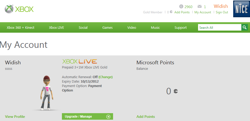
Task: Focus the Search All input field
Action: point(220,27)
